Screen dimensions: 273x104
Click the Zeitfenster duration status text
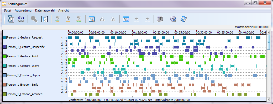111,100
